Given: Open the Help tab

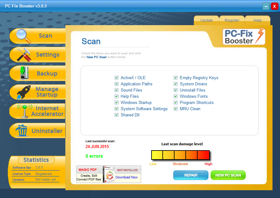Looking at the screenshot, I should [258, 20].
